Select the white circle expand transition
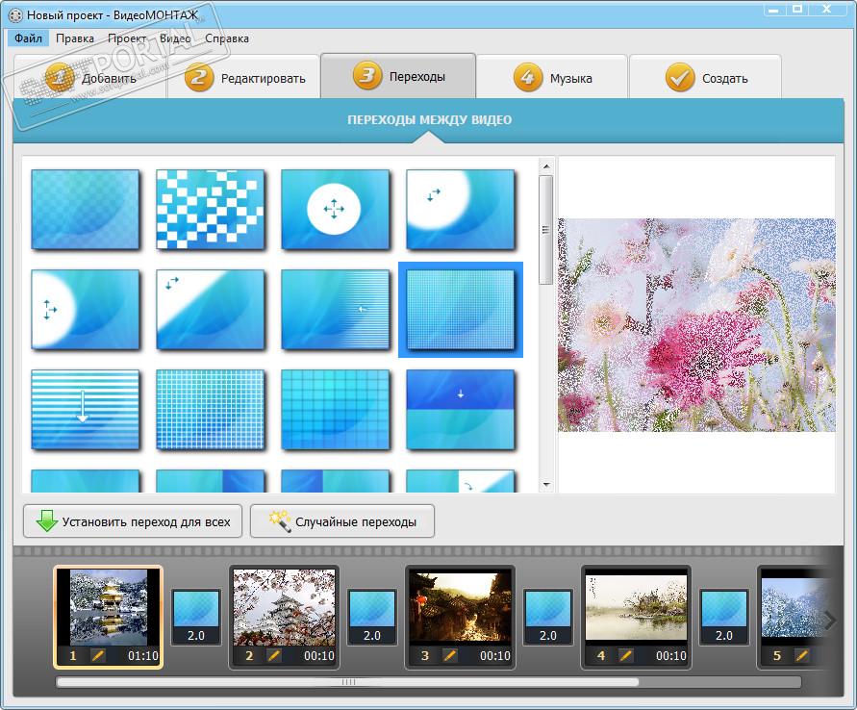The height and width of the screenshot is (710, 857). (335, 210)
